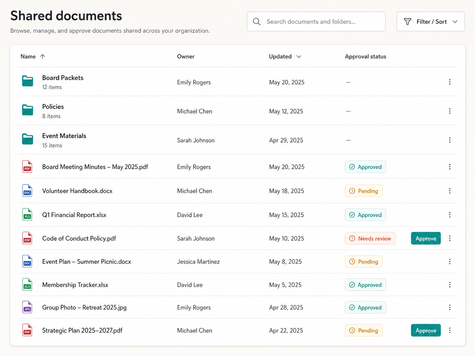Open Strategic Plan 2025–2027.pdf file name
Viewport: 475px width, 356px height.
pos(82,330)
